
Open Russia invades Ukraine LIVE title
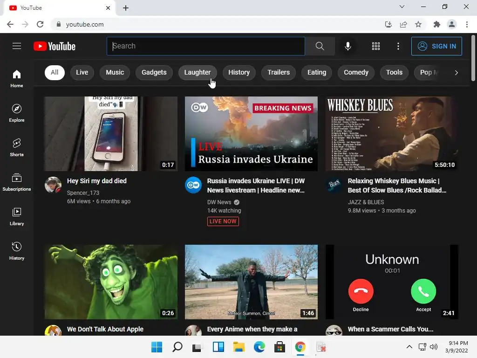click(256, 186)
